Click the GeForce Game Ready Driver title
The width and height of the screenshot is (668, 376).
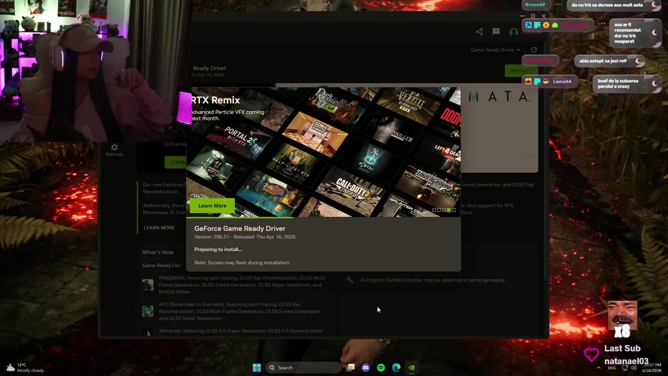pos(240,228)
